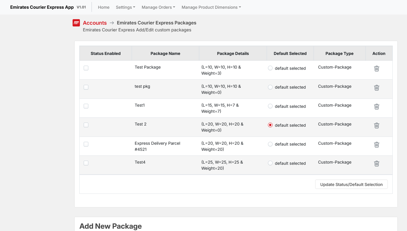Click the red Emirates Courier logo icon

(x=76, y=23)
